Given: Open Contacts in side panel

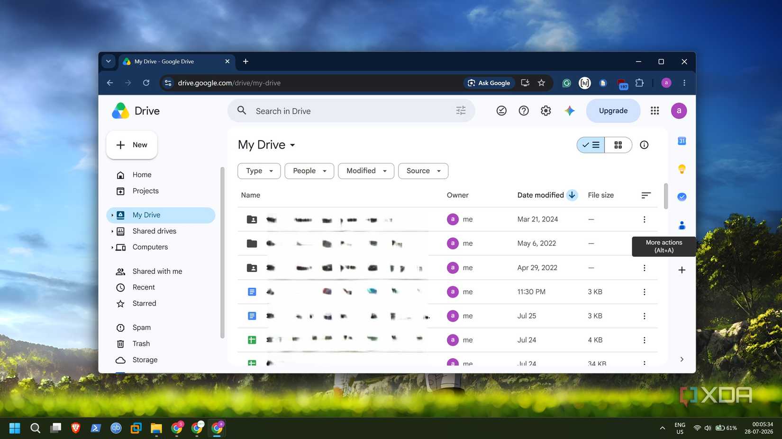Looking at the screenshot, I should point(682,225).
